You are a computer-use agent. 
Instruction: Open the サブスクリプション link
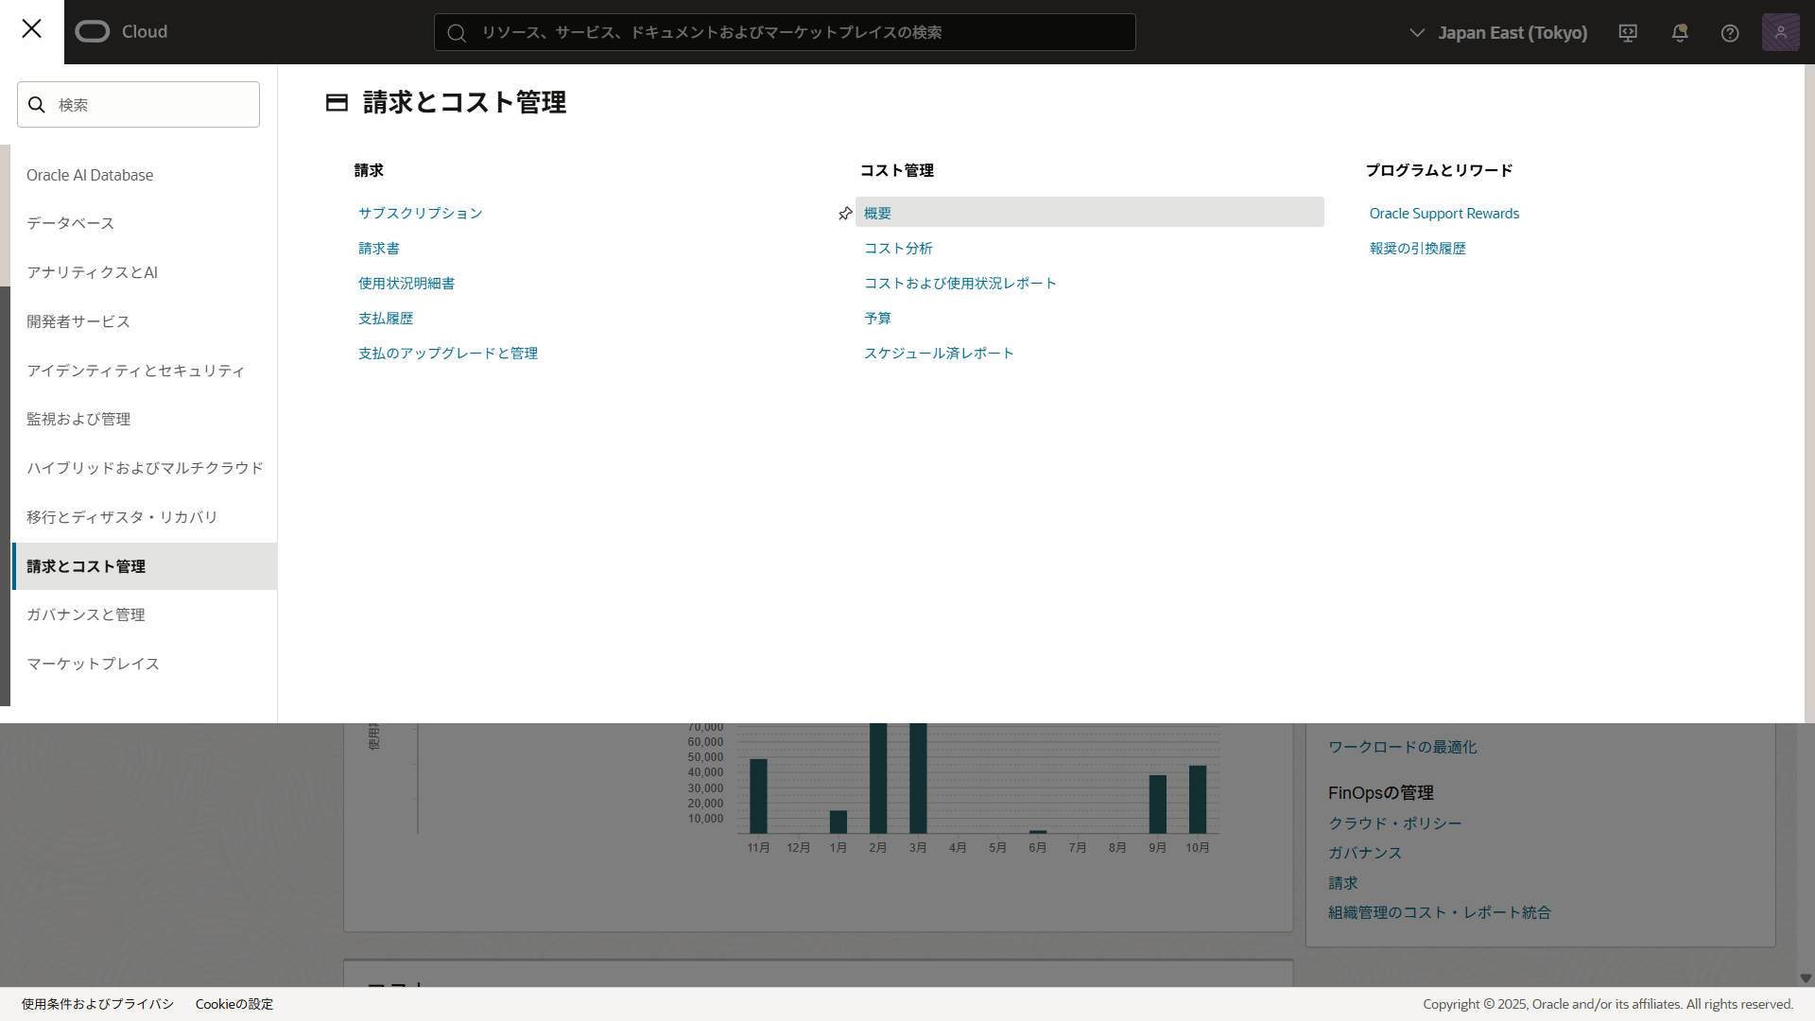coord(420,214)
